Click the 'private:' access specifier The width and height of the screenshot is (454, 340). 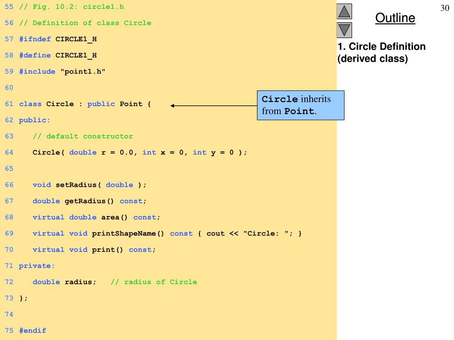point(37,266)
